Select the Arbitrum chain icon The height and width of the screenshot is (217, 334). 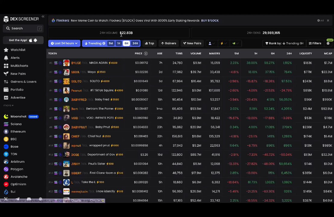6,162
